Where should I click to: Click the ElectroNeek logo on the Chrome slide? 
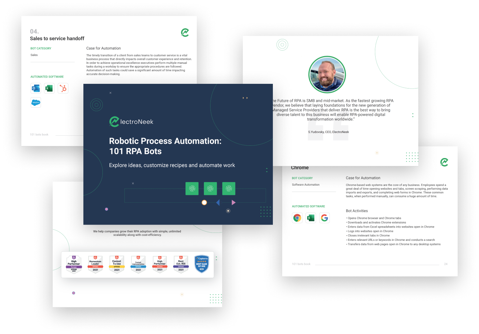point(444,162)
